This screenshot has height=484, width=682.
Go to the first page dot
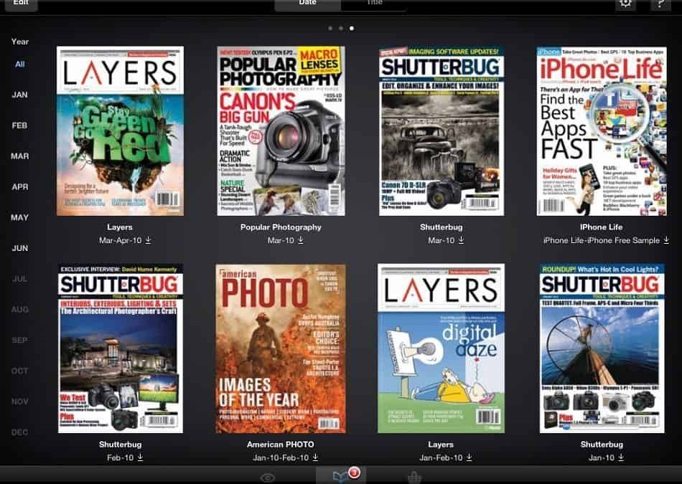[x=330, y=28]
